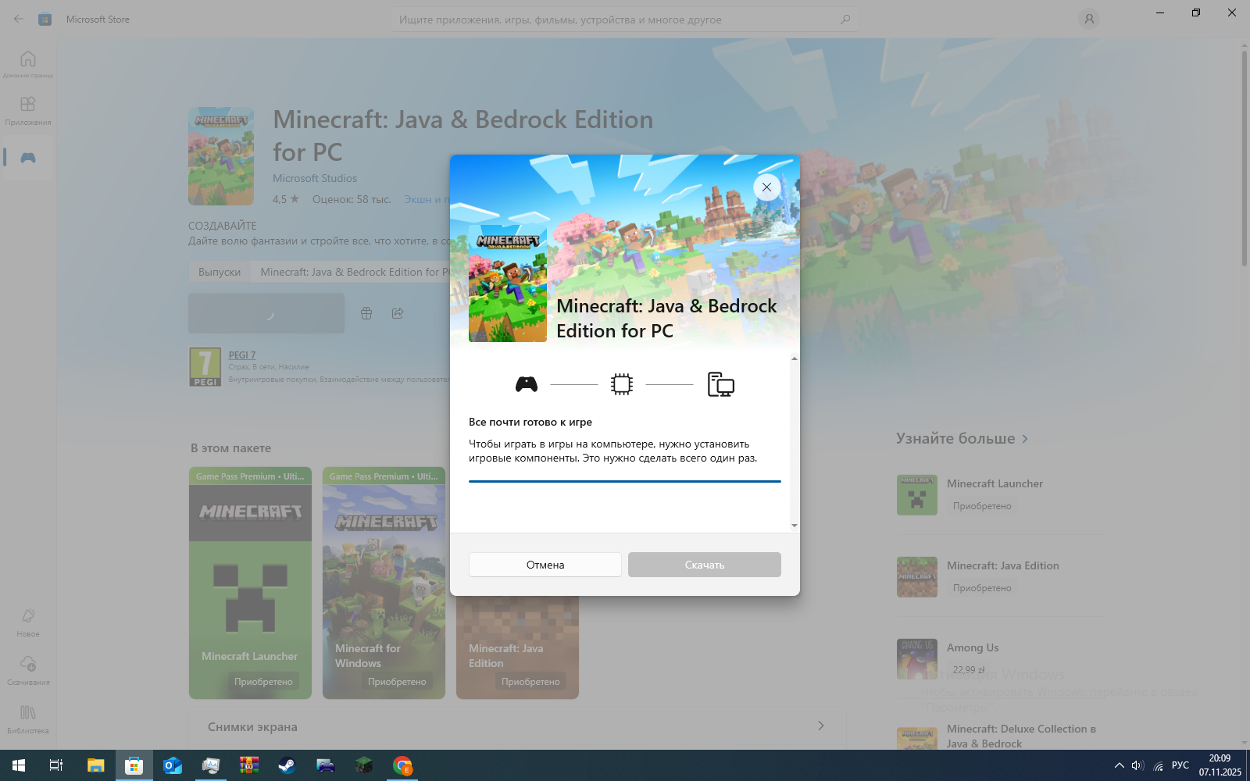Click the share icon under game title
This screenshot has height=781, width=1250.
(x=398, y=313)
